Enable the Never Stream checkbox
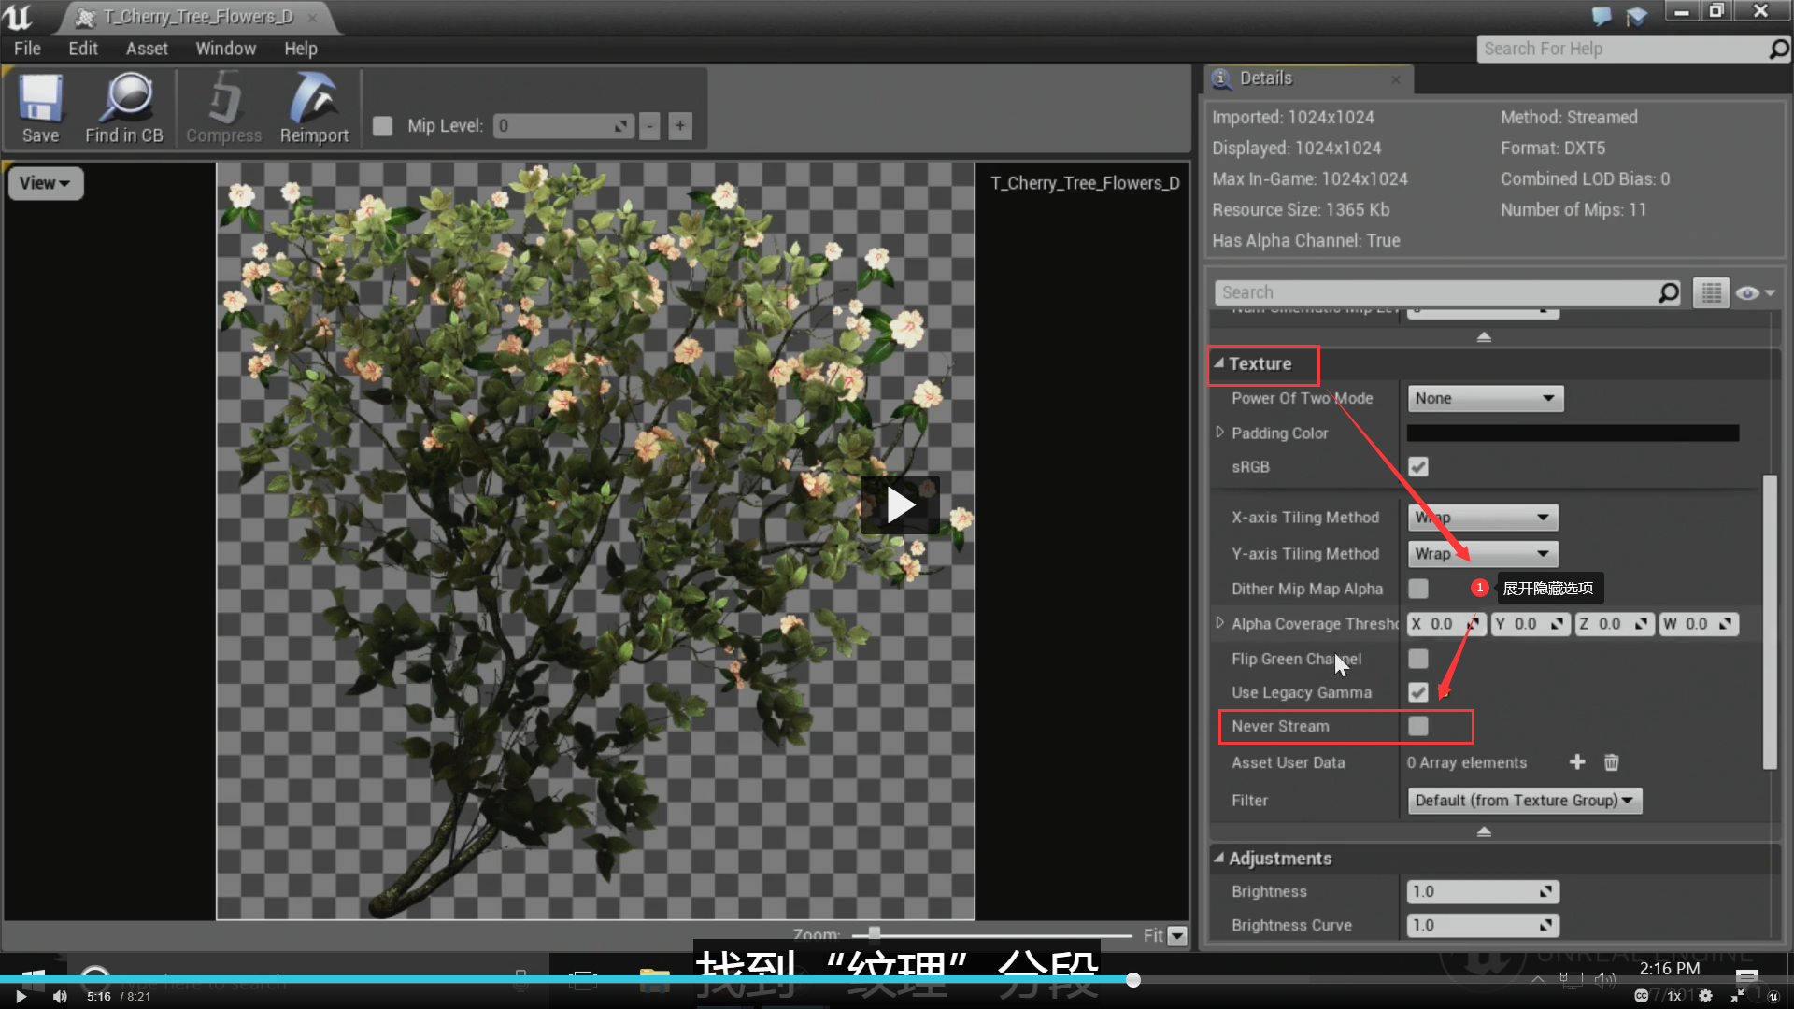The width and height of the screenshot is (1794, 1009). (x=1418, y=726)
